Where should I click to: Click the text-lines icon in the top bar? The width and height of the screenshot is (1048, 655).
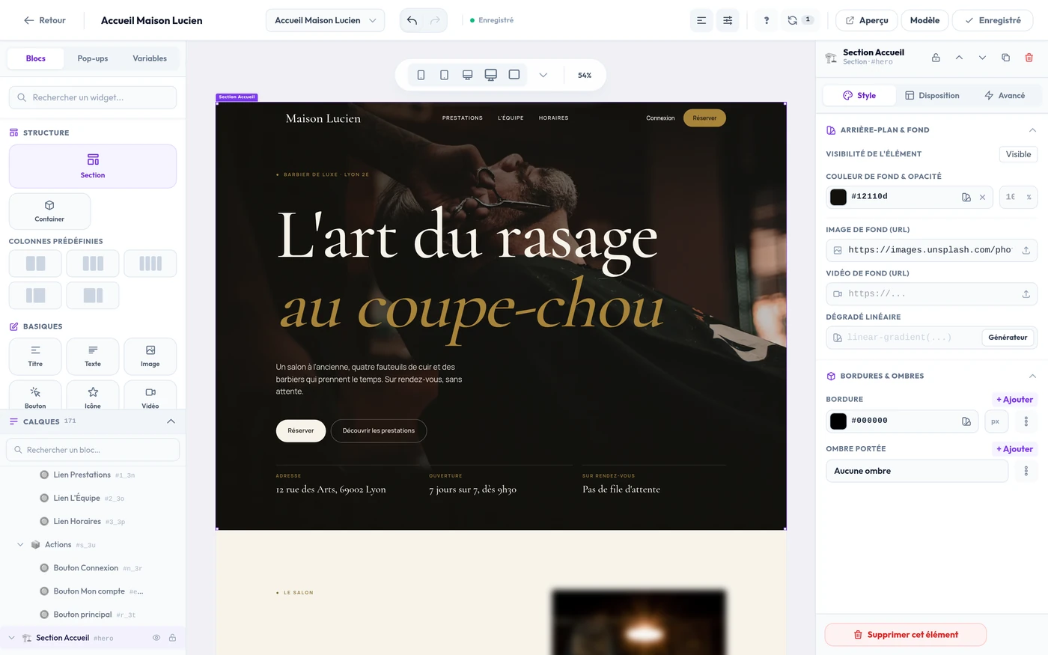coord(701,20)
